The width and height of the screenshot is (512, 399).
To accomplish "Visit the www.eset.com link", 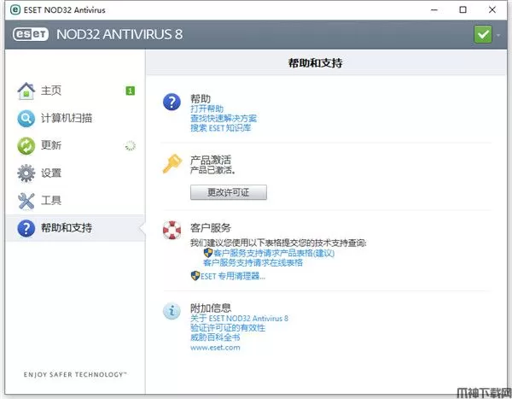I will point(215,348).
